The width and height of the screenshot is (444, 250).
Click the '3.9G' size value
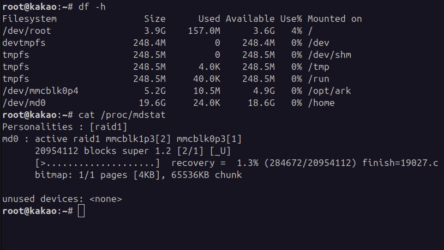point(155,31)
